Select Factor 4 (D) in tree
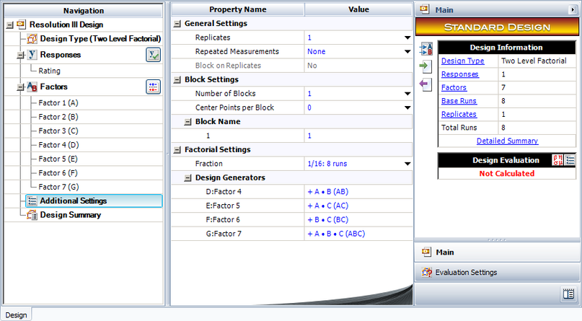 58,145
